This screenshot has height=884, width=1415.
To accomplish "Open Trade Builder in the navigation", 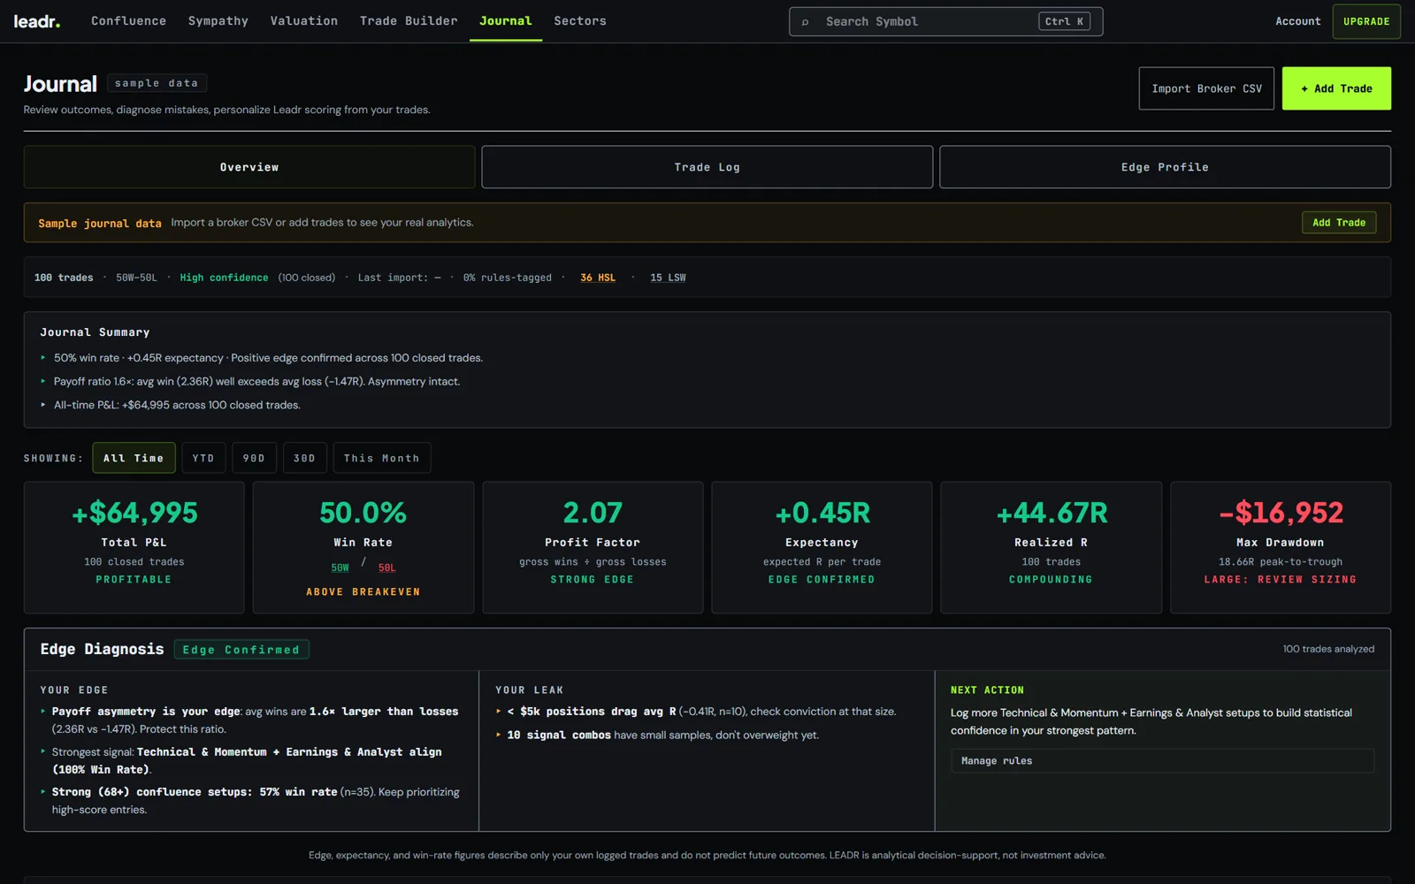I will coord(409,21).
